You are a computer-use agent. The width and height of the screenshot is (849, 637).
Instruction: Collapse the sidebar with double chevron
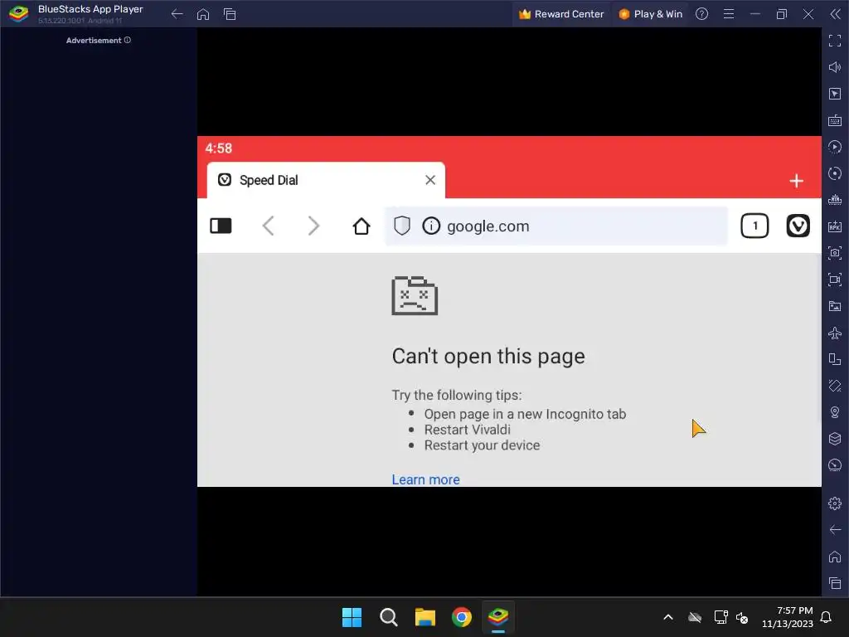click(836, 14)
